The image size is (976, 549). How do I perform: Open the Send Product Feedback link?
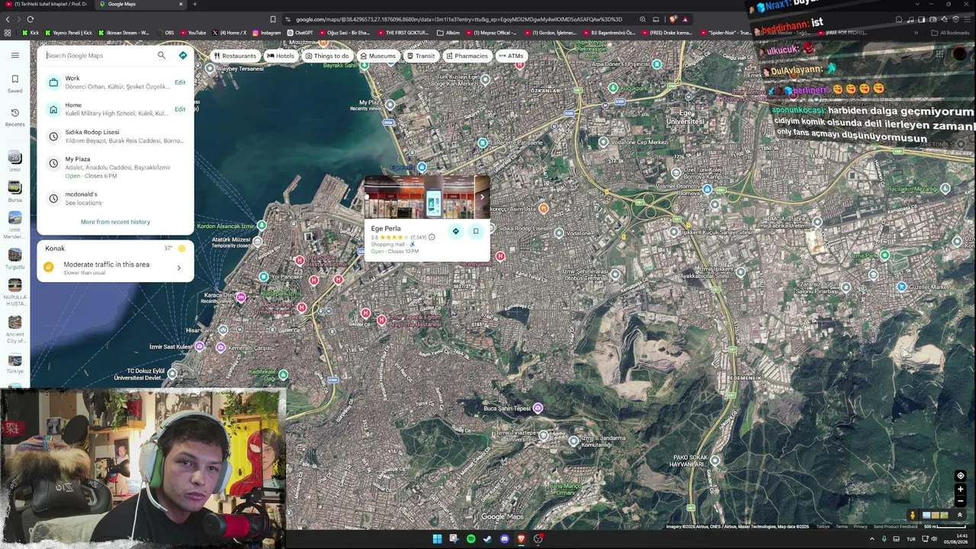coord(896,527)
